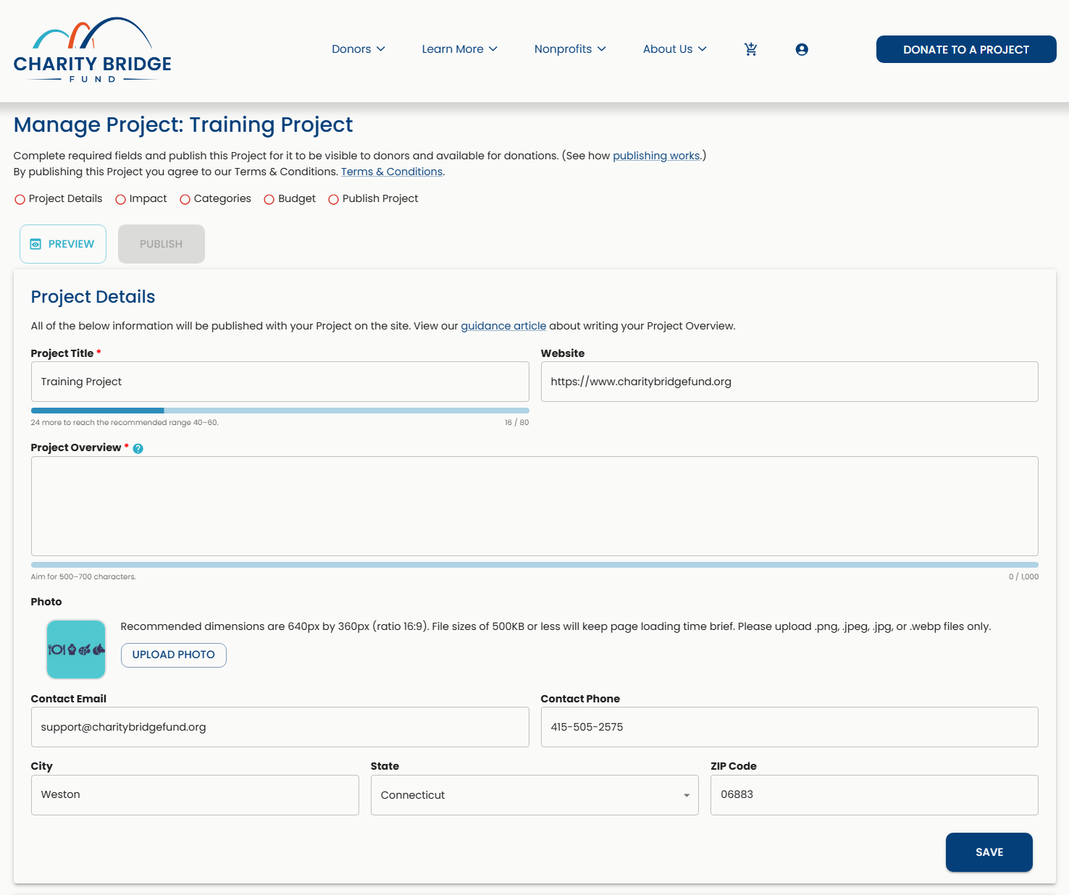Click the "0 / 1,000" character count text
Image resolution: width=1069 pixels, height=895 pixels.
coord(1023,577)
